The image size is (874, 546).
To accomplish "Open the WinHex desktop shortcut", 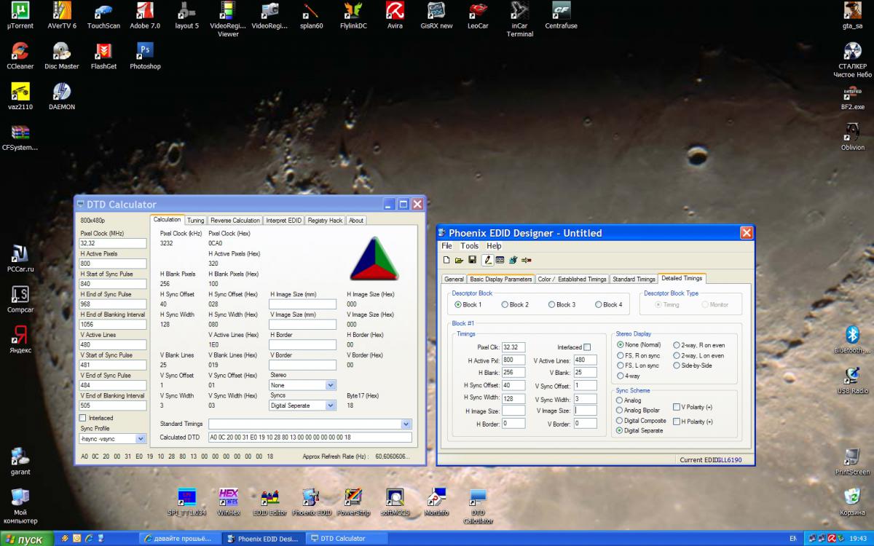I will coord(229,498).
